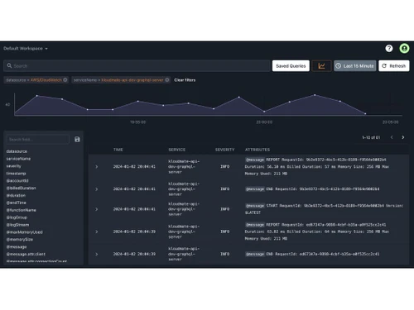Expand the 20:04:41 START log row
The height and width of the screenshot is (310, 414).
(97, 209)
